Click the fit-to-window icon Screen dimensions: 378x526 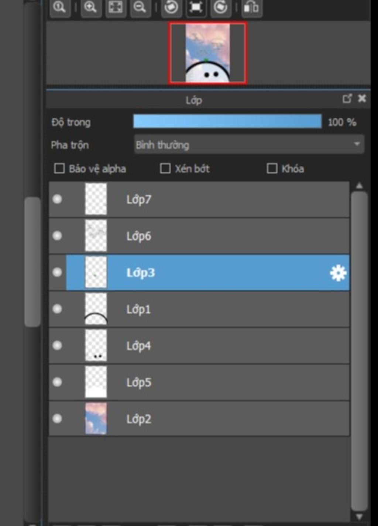pos(115,7)
